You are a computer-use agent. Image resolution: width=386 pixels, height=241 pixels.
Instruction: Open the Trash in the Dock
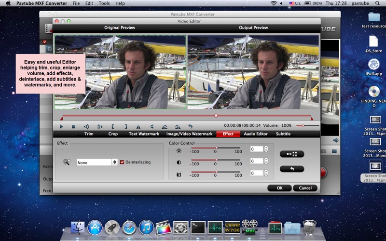[x=310, y=228]
